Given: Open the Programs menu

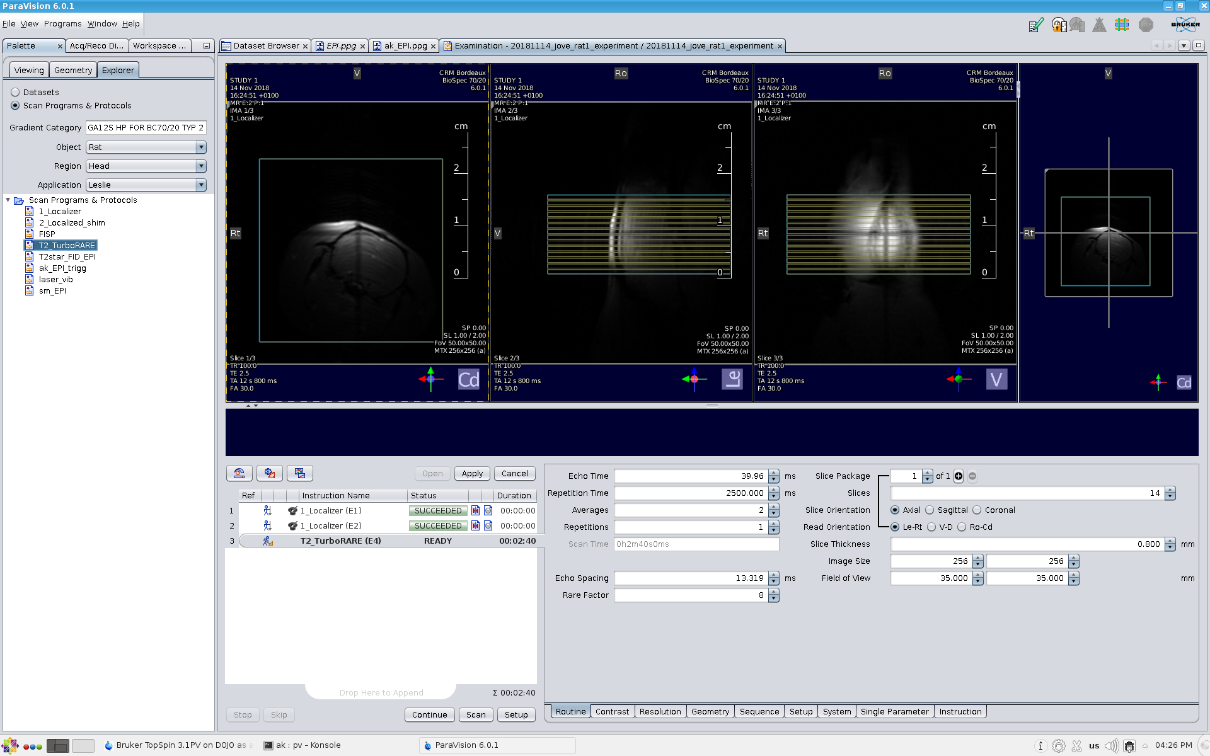Looking at the screenshot, I should (x=62, y=24).
